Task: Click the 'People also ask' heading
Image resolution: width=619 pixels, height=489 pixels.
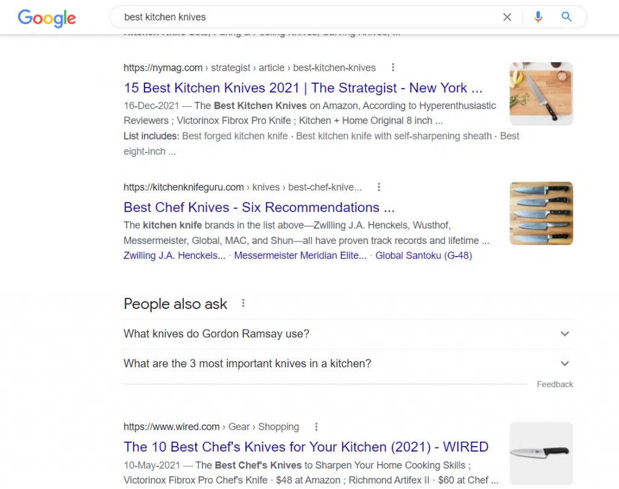Action: (x=175, y=304)
